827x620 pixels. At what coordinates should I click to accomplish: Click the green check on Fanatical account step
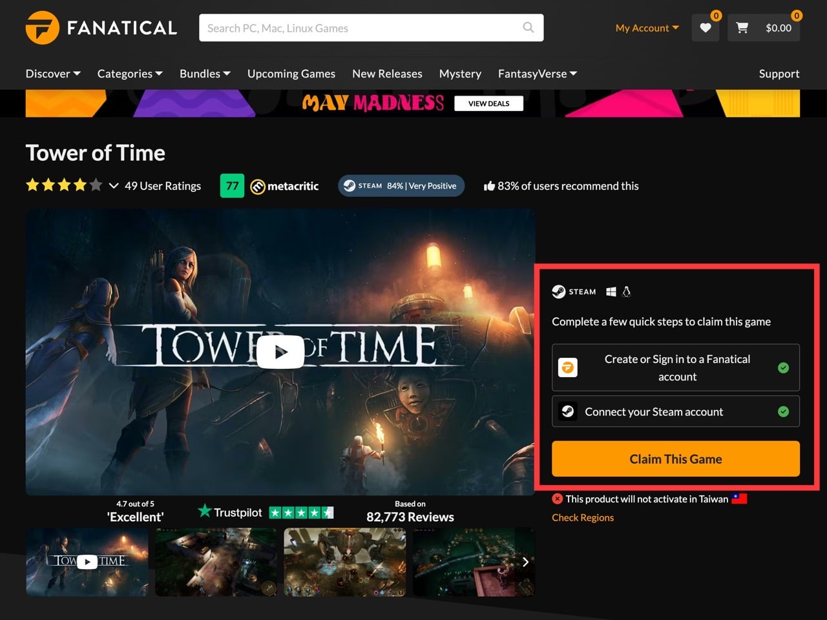(x=783, y=367)
